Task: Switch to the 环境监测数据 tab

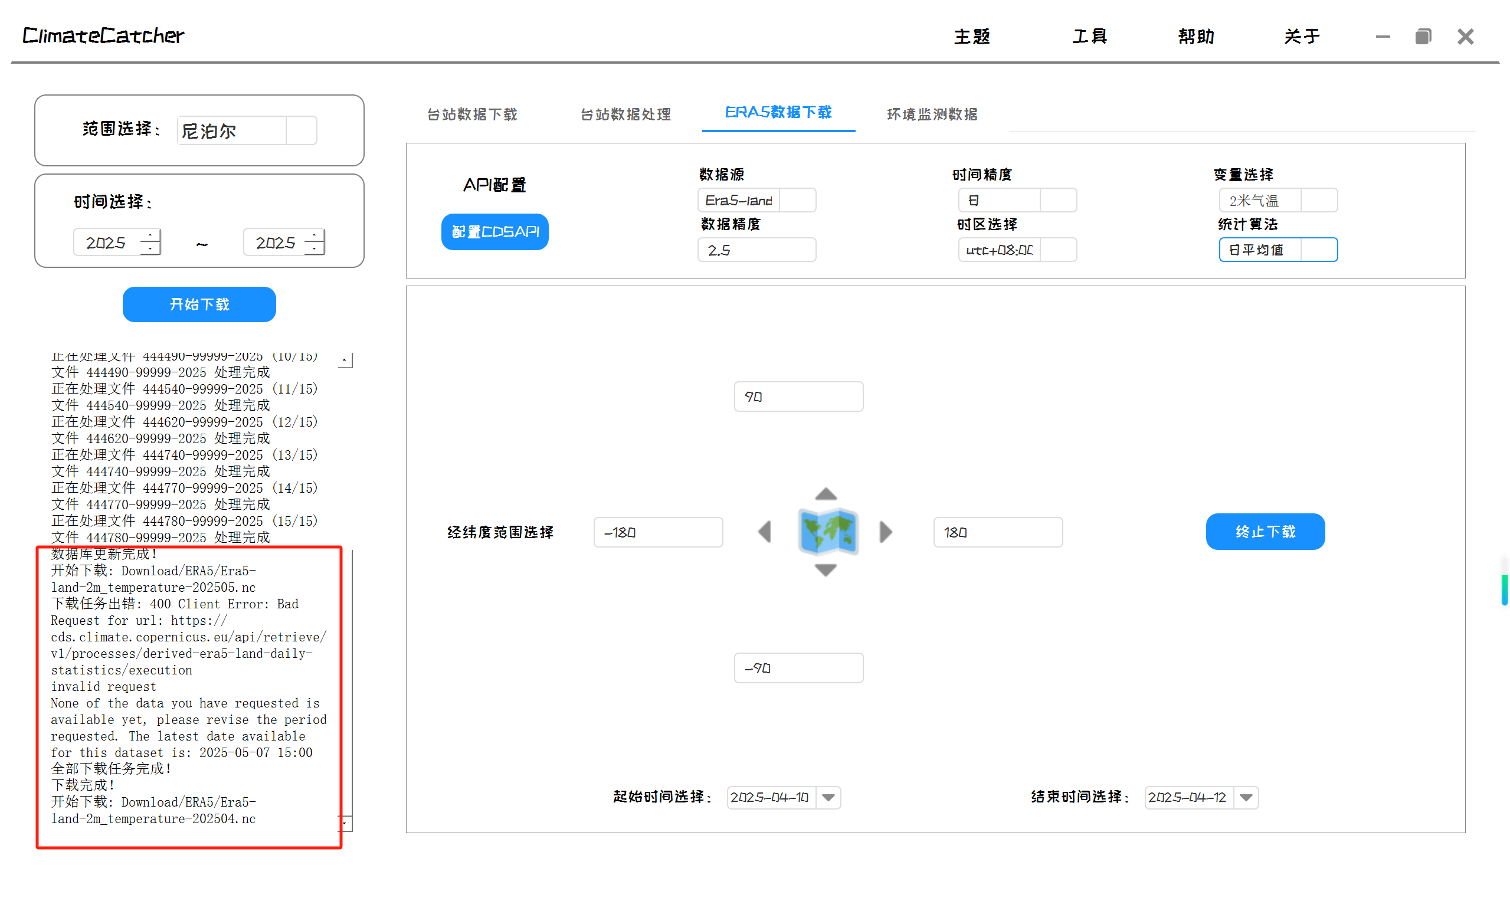Action: tap(932, 114)
